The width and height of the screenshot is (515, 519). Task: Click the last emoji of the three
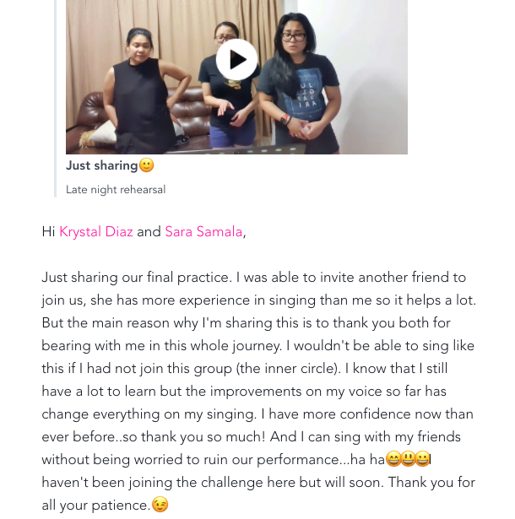422,459
